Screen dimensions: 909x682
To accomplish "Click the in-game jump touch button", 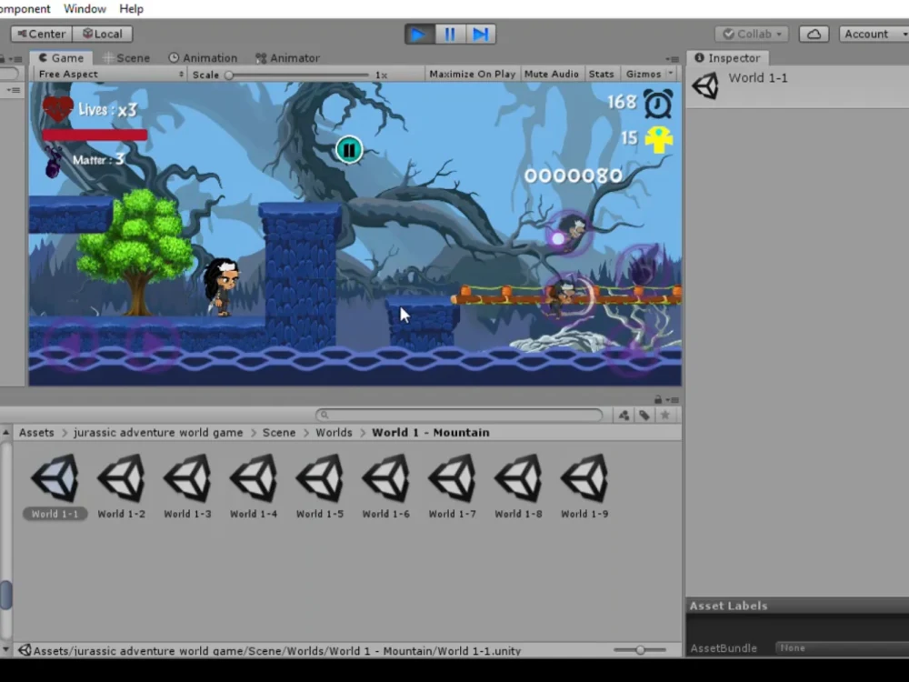I will click(633, 350).
